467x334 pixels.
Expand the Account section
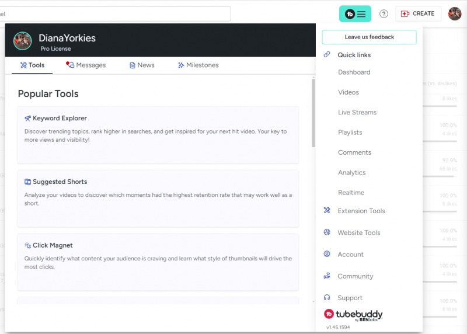point(350,255)
